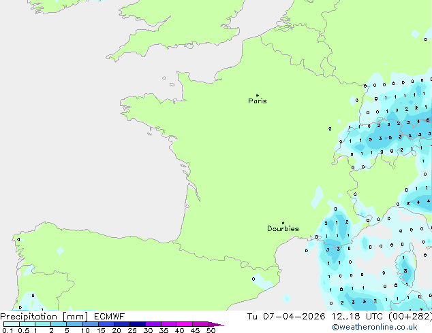Click the legend value label '0.1'
Screen dimensions: 432x333
pos(7,330)
